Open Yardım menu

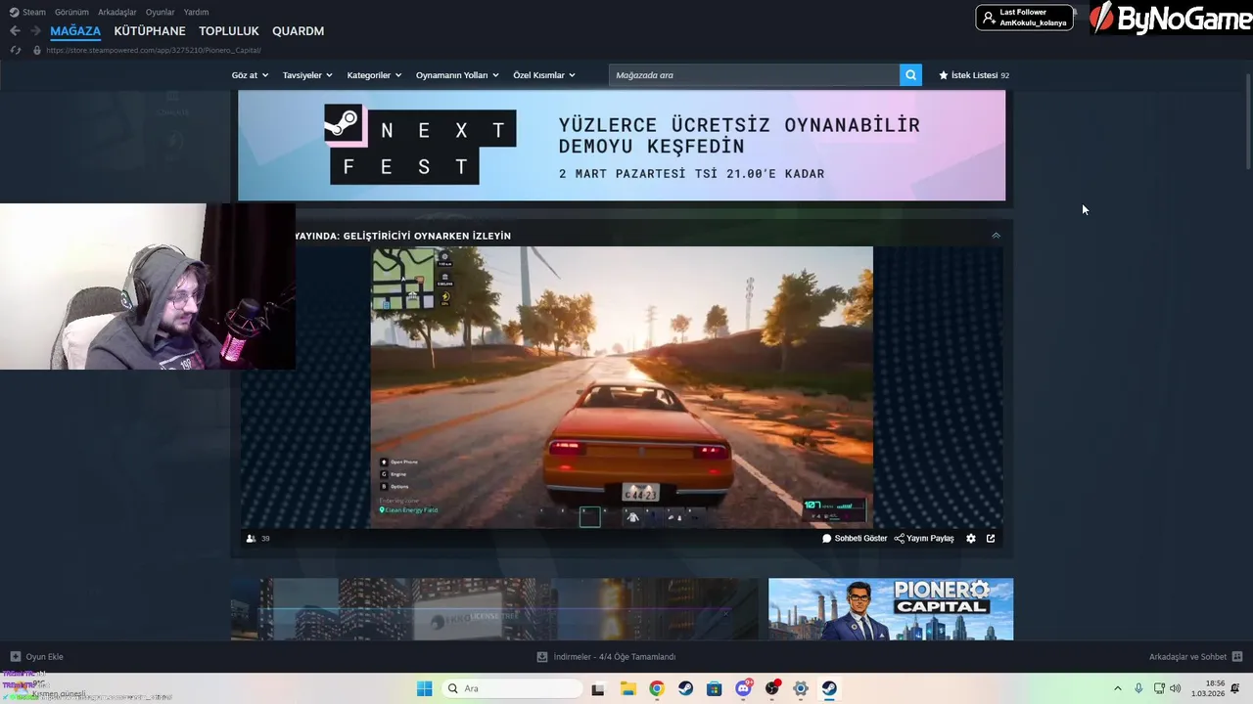196,12
